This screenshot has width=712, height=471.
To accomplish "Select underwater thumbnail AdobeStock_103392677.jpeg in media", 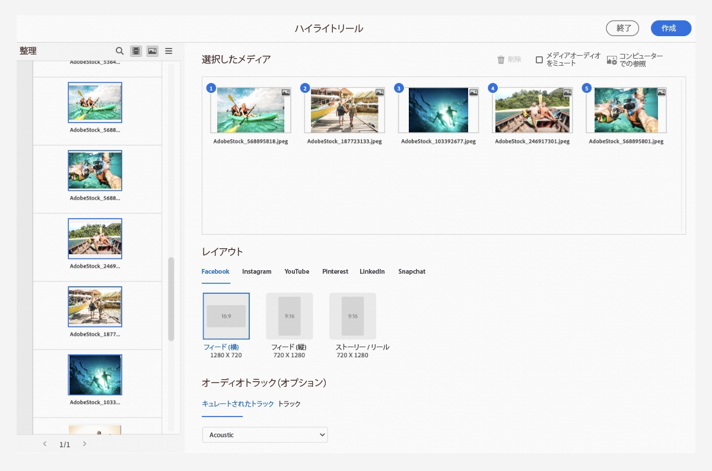I will 438,110.
